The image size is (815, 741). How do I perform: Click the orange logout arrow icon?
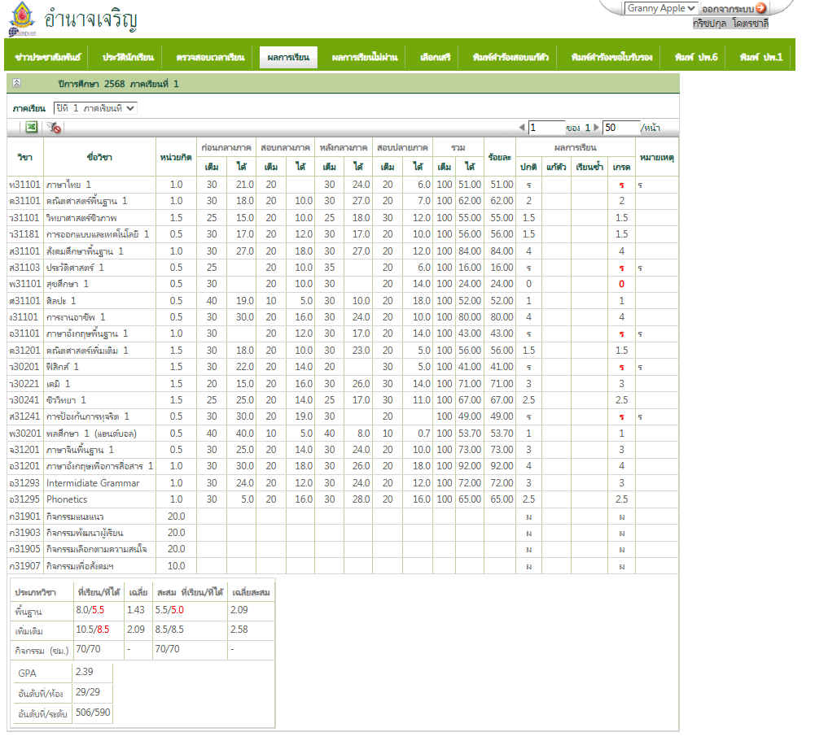pos(761,8)
